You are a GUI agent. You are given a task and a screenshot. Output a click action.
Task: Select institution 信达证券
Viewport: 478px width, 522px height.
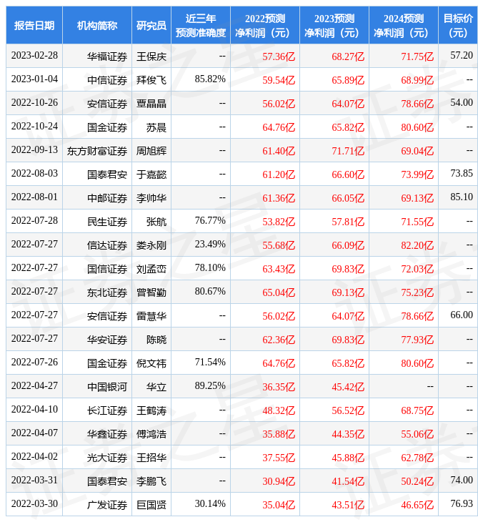coord(107,245)
